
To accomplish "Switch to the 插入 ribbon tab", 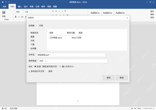I will (x=20, y=6).
